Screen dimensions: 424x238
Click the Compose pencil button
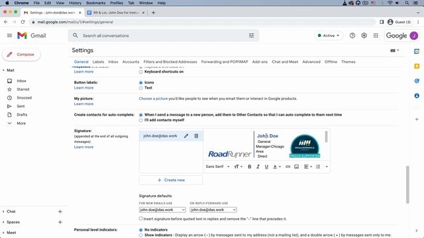21,54
